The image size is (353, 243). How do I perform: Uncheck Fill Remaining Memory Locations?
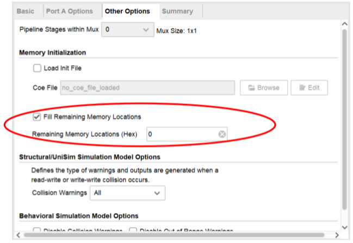pyautogui.click(x=37, y=117)
